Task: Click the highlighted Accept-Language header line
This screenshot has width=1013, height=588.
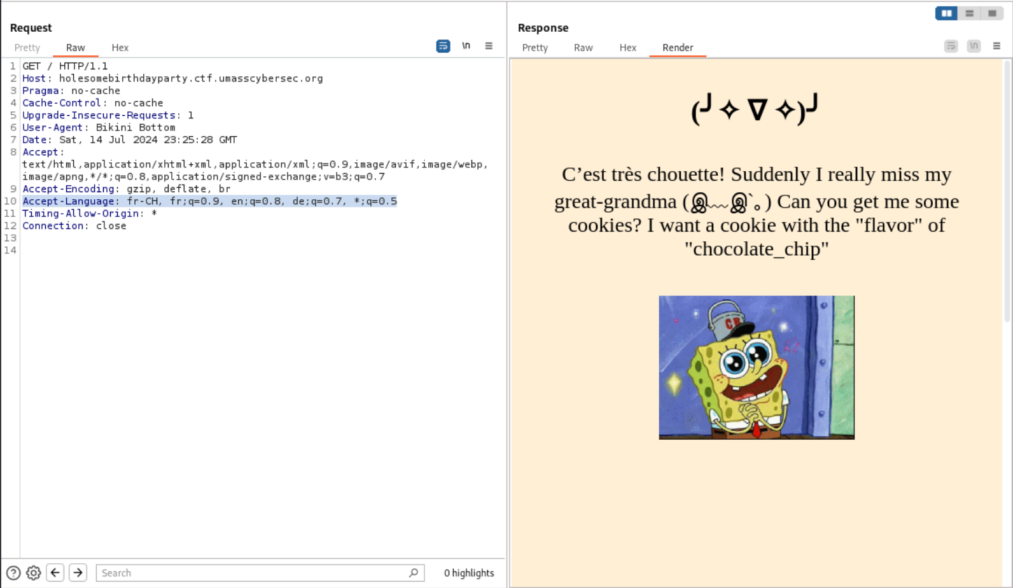Action: pyautogui.click(x=209, y=201)
